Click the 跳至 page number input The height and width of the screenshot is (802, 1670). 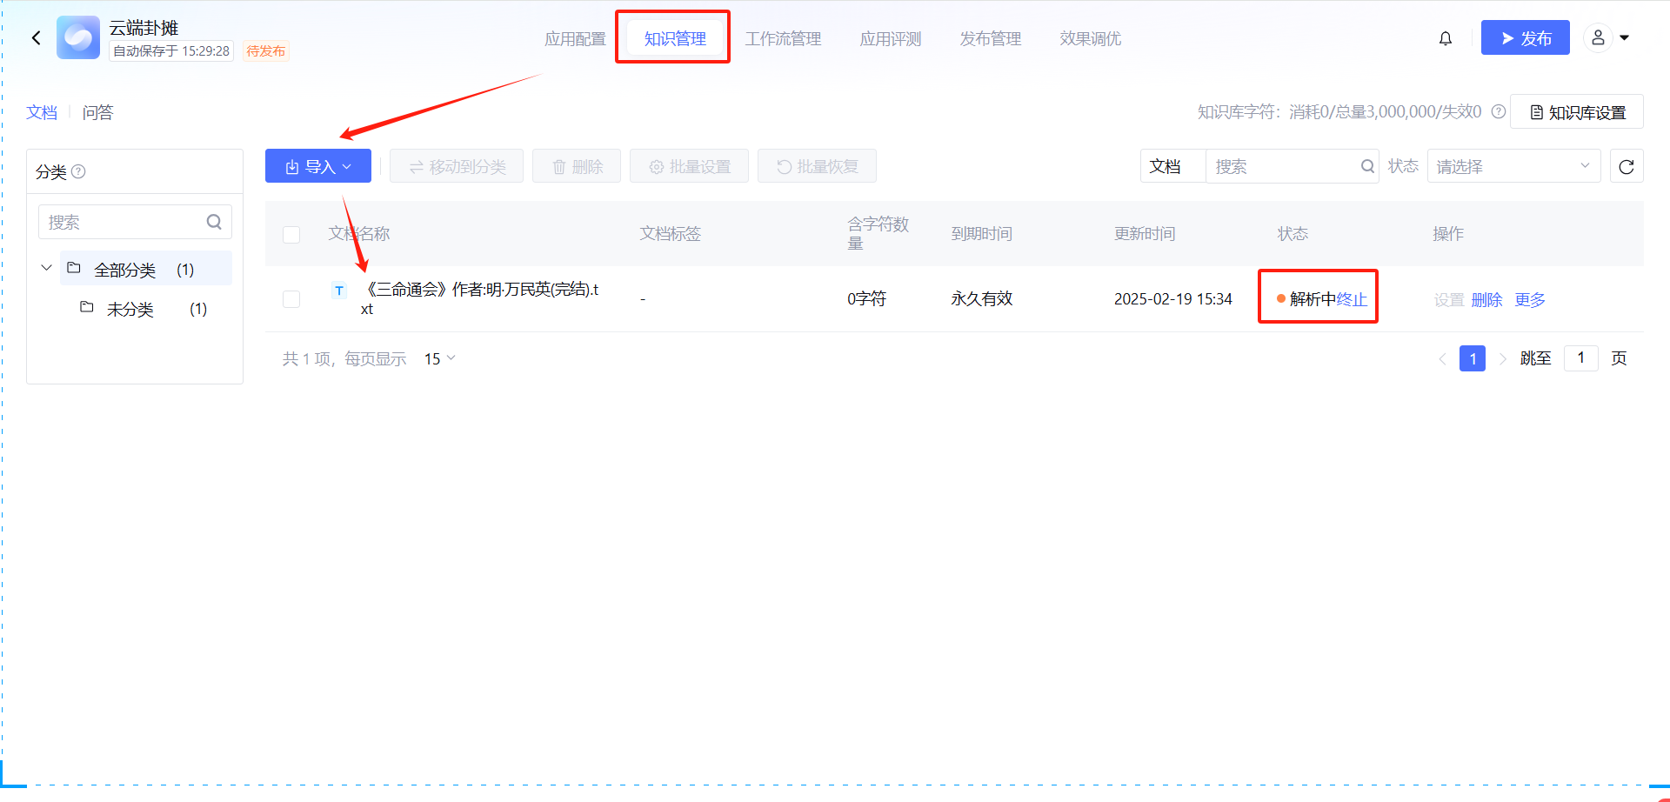(x=1580, y=358)
